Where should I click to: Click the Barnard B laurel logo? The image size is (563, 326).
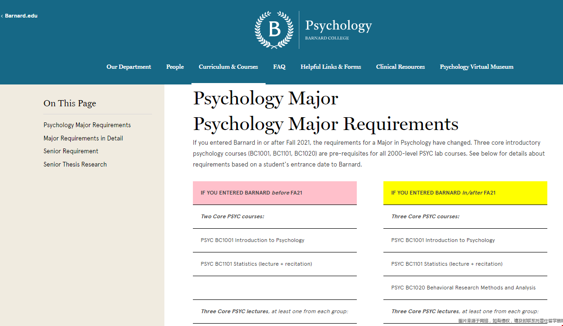(x=274, y=30)
